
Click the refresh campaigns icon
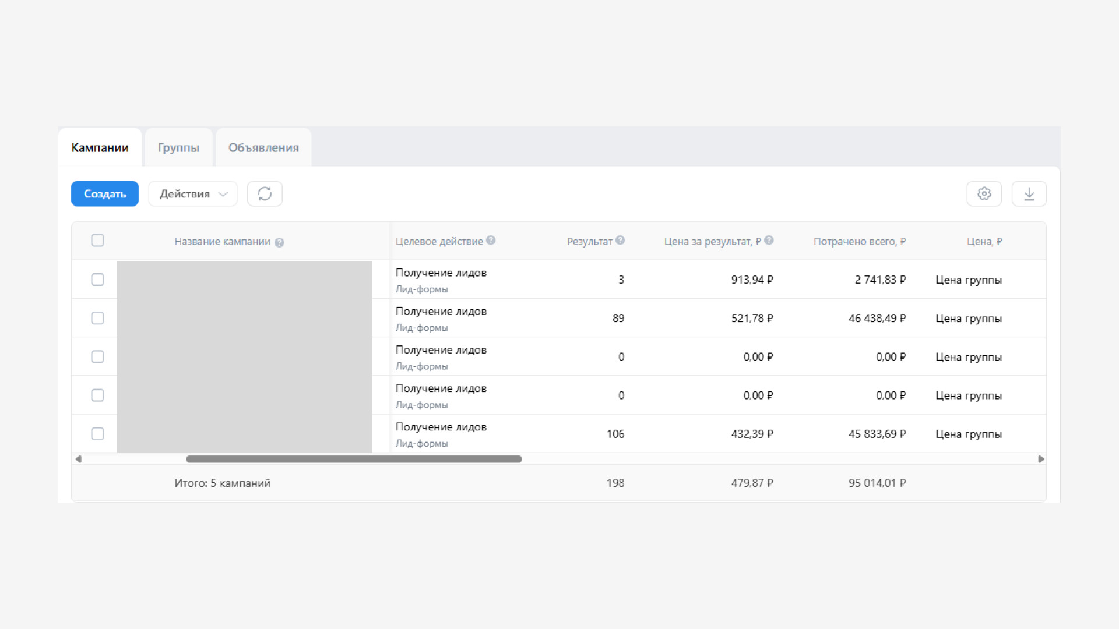click(x=265, y=193)
